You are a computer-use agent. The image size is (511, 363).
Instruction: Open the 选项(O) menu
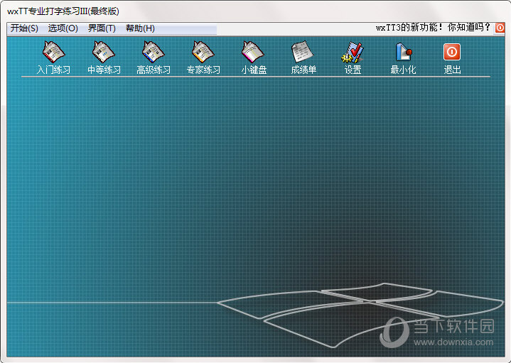pos(63,28)
